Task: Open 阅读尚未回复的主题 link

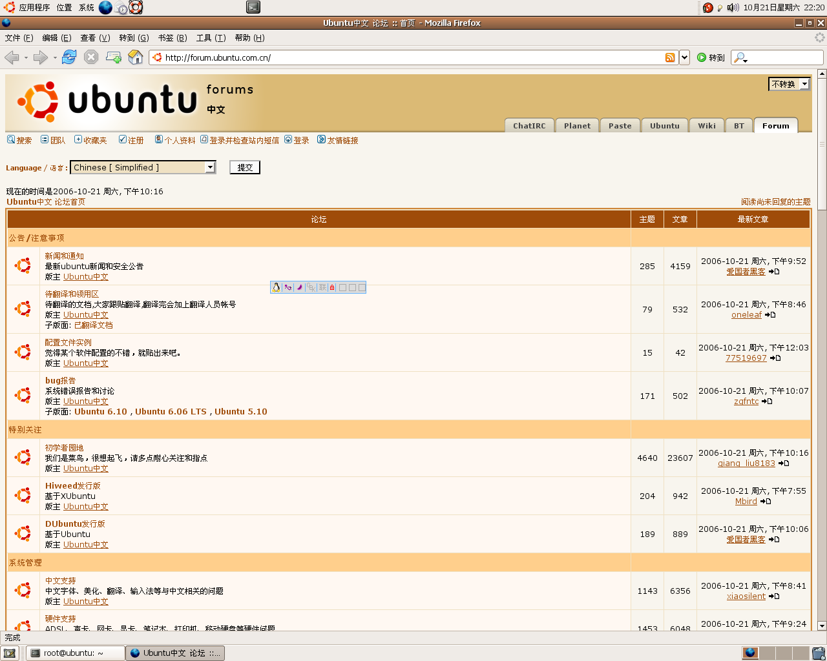Action: 775,202
